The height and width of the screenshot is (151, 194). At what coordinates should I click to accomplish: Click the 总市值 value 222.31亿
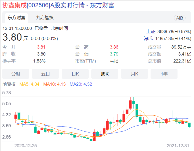click(182, 61)
